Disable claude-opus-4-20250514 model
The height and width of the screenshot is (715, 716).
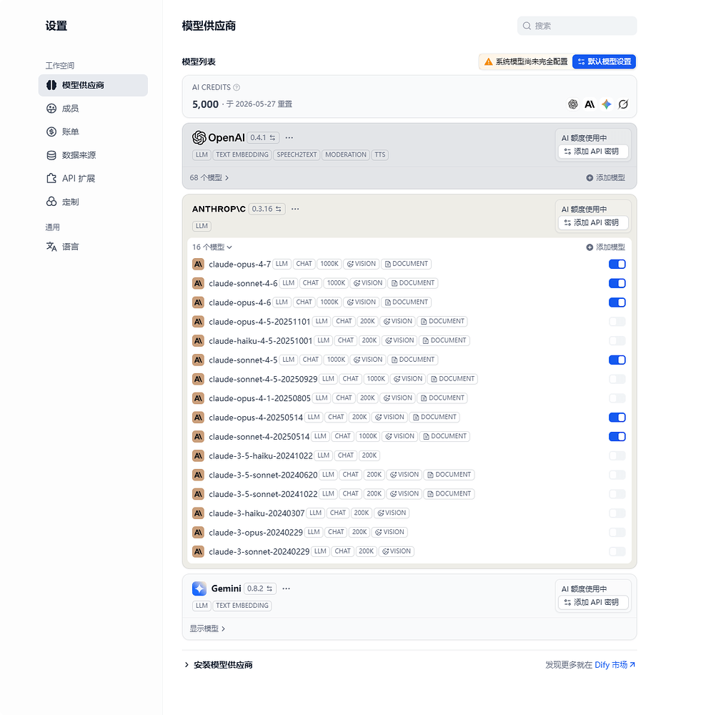(x=617, y=418)
